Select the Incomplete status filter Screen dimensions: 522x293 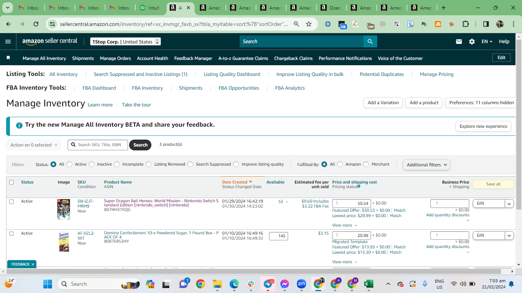117,164
